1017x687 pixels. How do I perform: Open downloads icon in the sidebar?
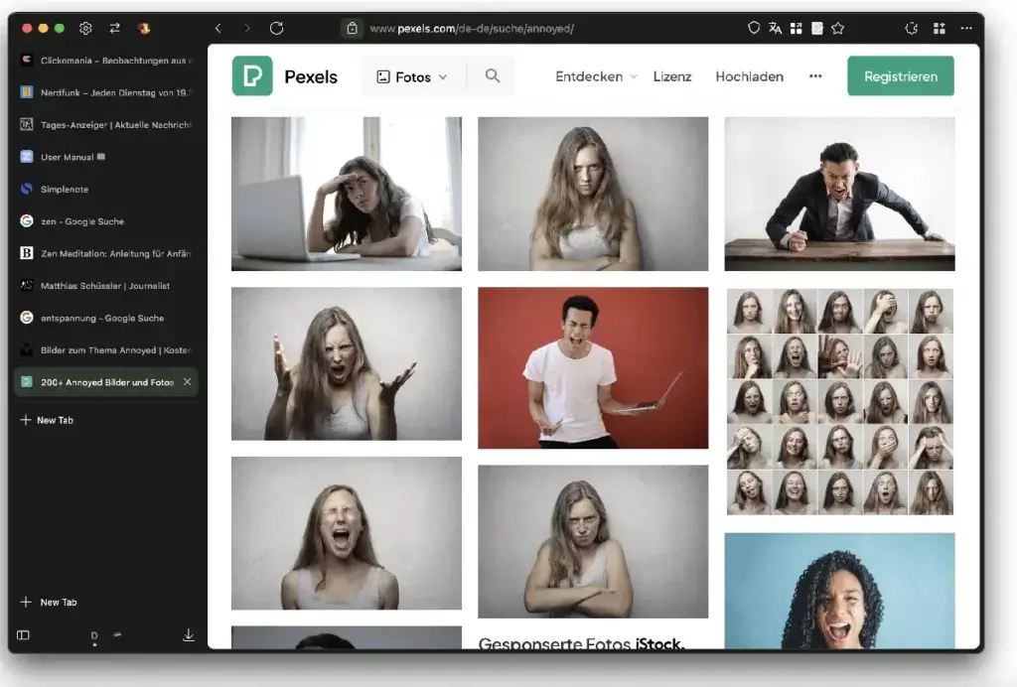coord(189,635)
